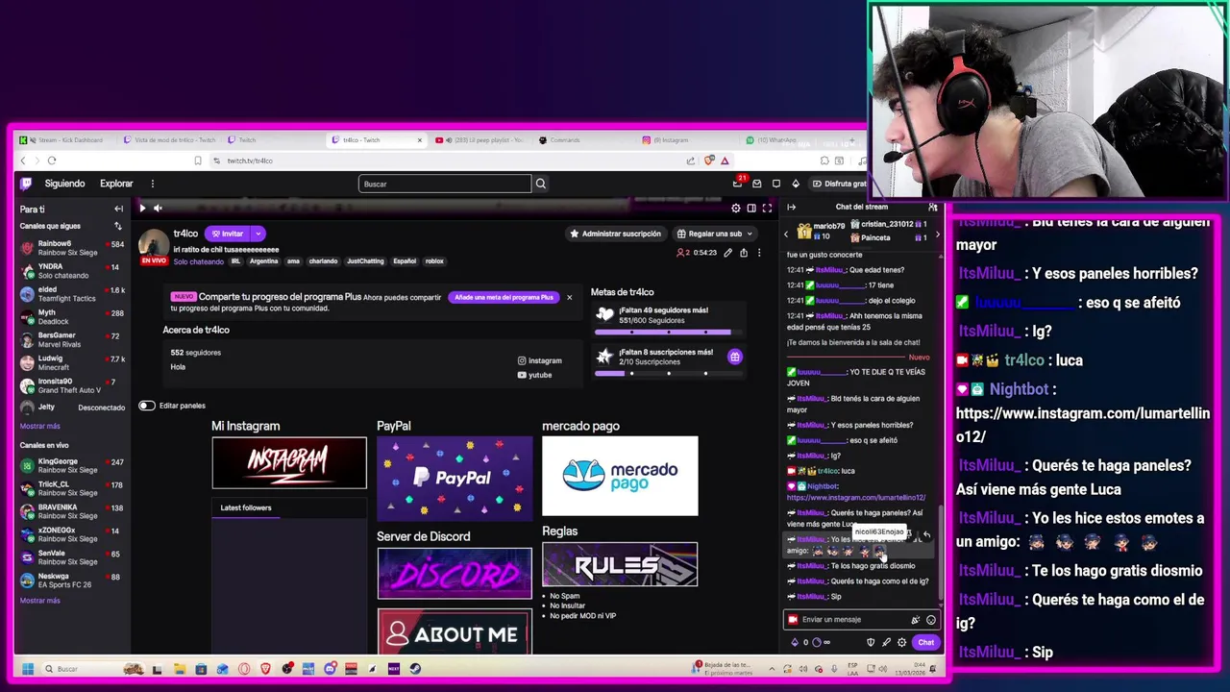
Task: Unmute the stream player volume
Action: [158, 208]
